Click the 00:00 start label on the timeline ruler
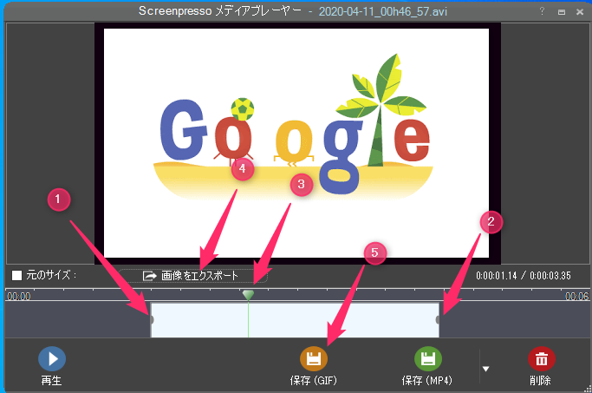 19,296
